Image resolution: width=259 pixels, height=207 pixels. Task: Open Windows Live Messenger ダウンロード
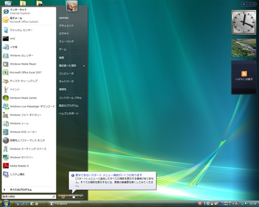[x=29, y=107]
